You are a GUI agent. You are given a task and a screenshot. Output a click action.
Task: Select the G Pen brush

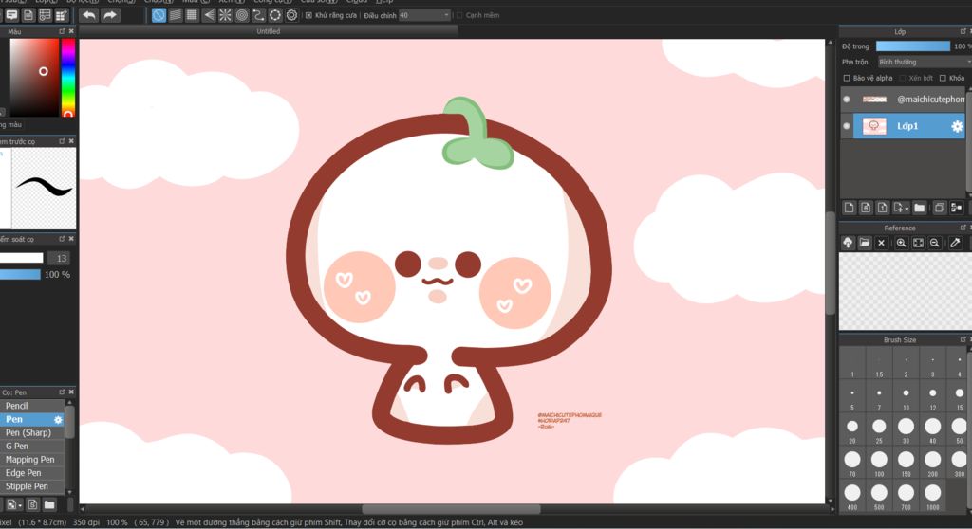[x=32, y=446]
